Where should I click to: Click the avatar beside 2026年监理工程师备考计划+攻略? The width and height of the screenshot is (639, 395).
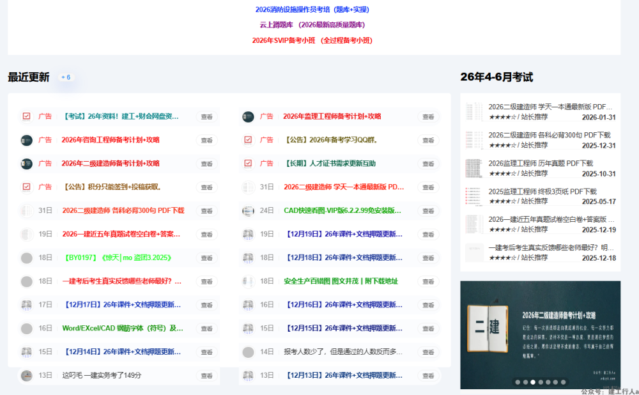(x=248, y=116)
